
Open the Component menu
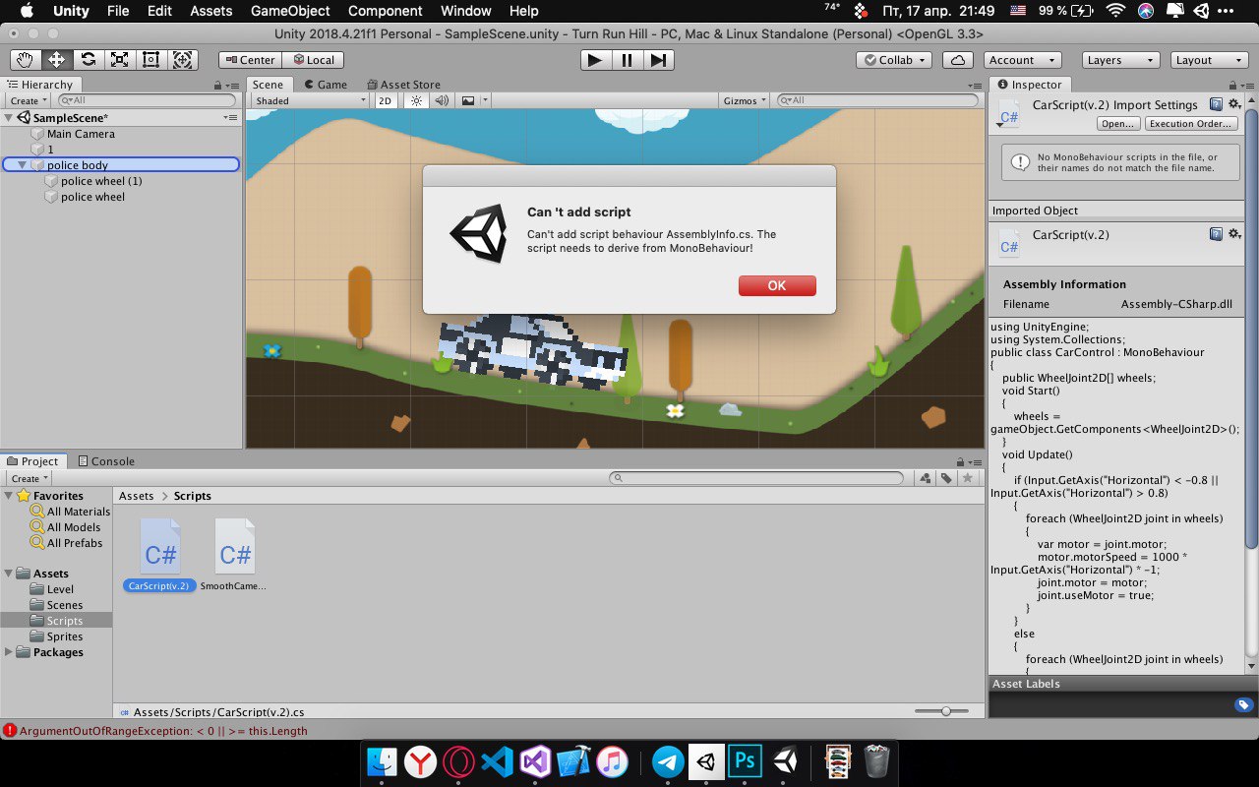point(386,11)
